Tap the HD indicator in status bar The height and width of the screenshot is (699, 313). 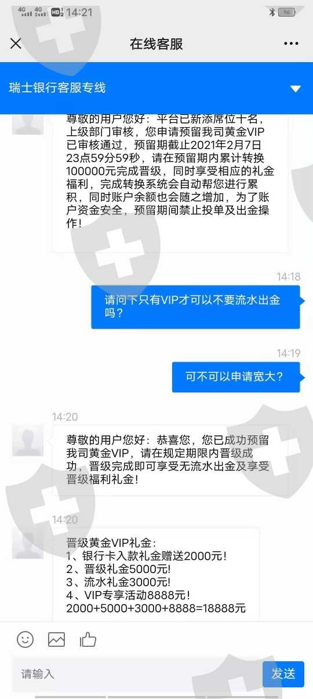click(x=57, y=12)
